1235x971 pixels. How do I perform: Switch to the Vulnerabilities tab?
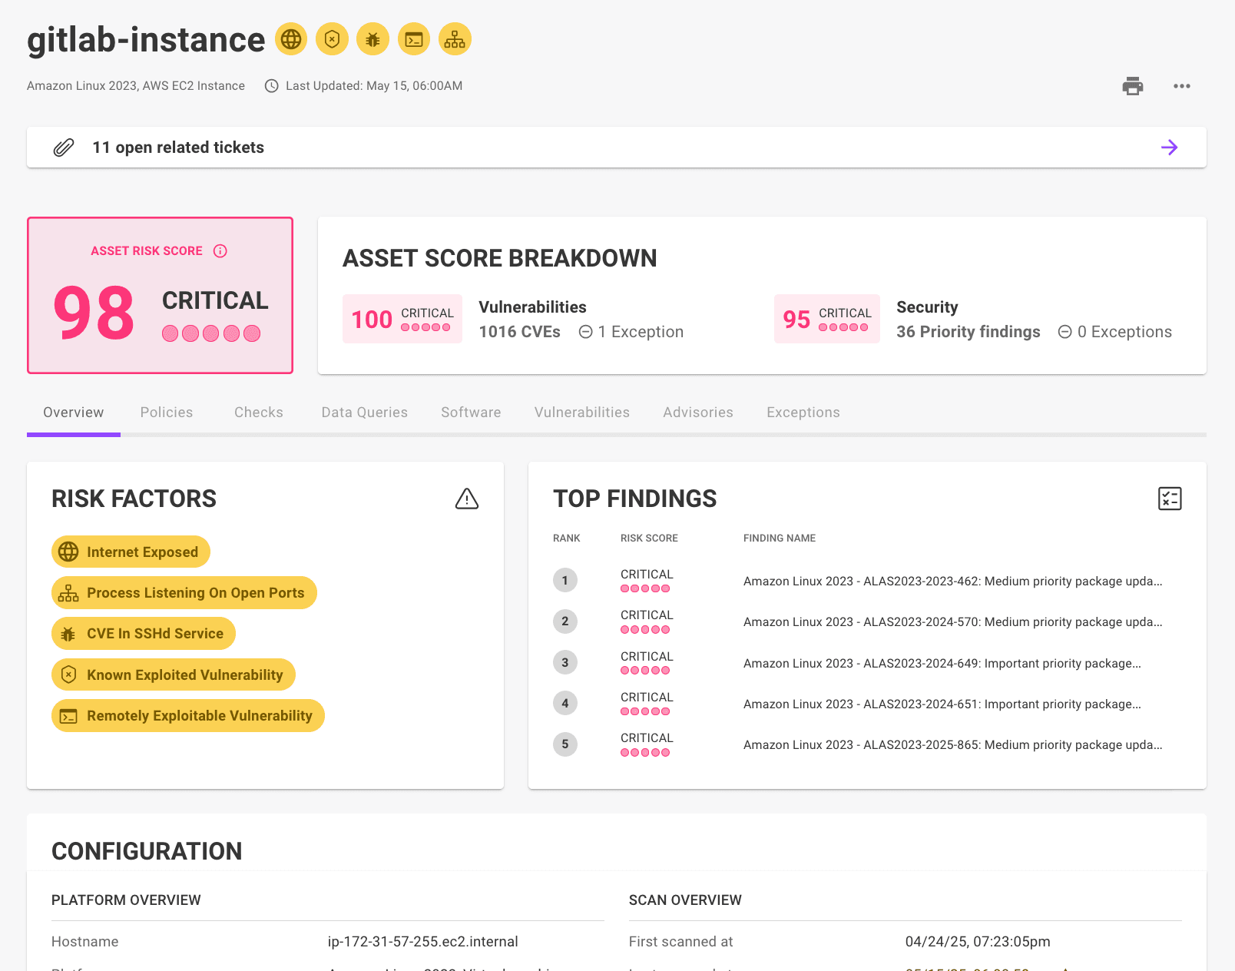point(581,413)
